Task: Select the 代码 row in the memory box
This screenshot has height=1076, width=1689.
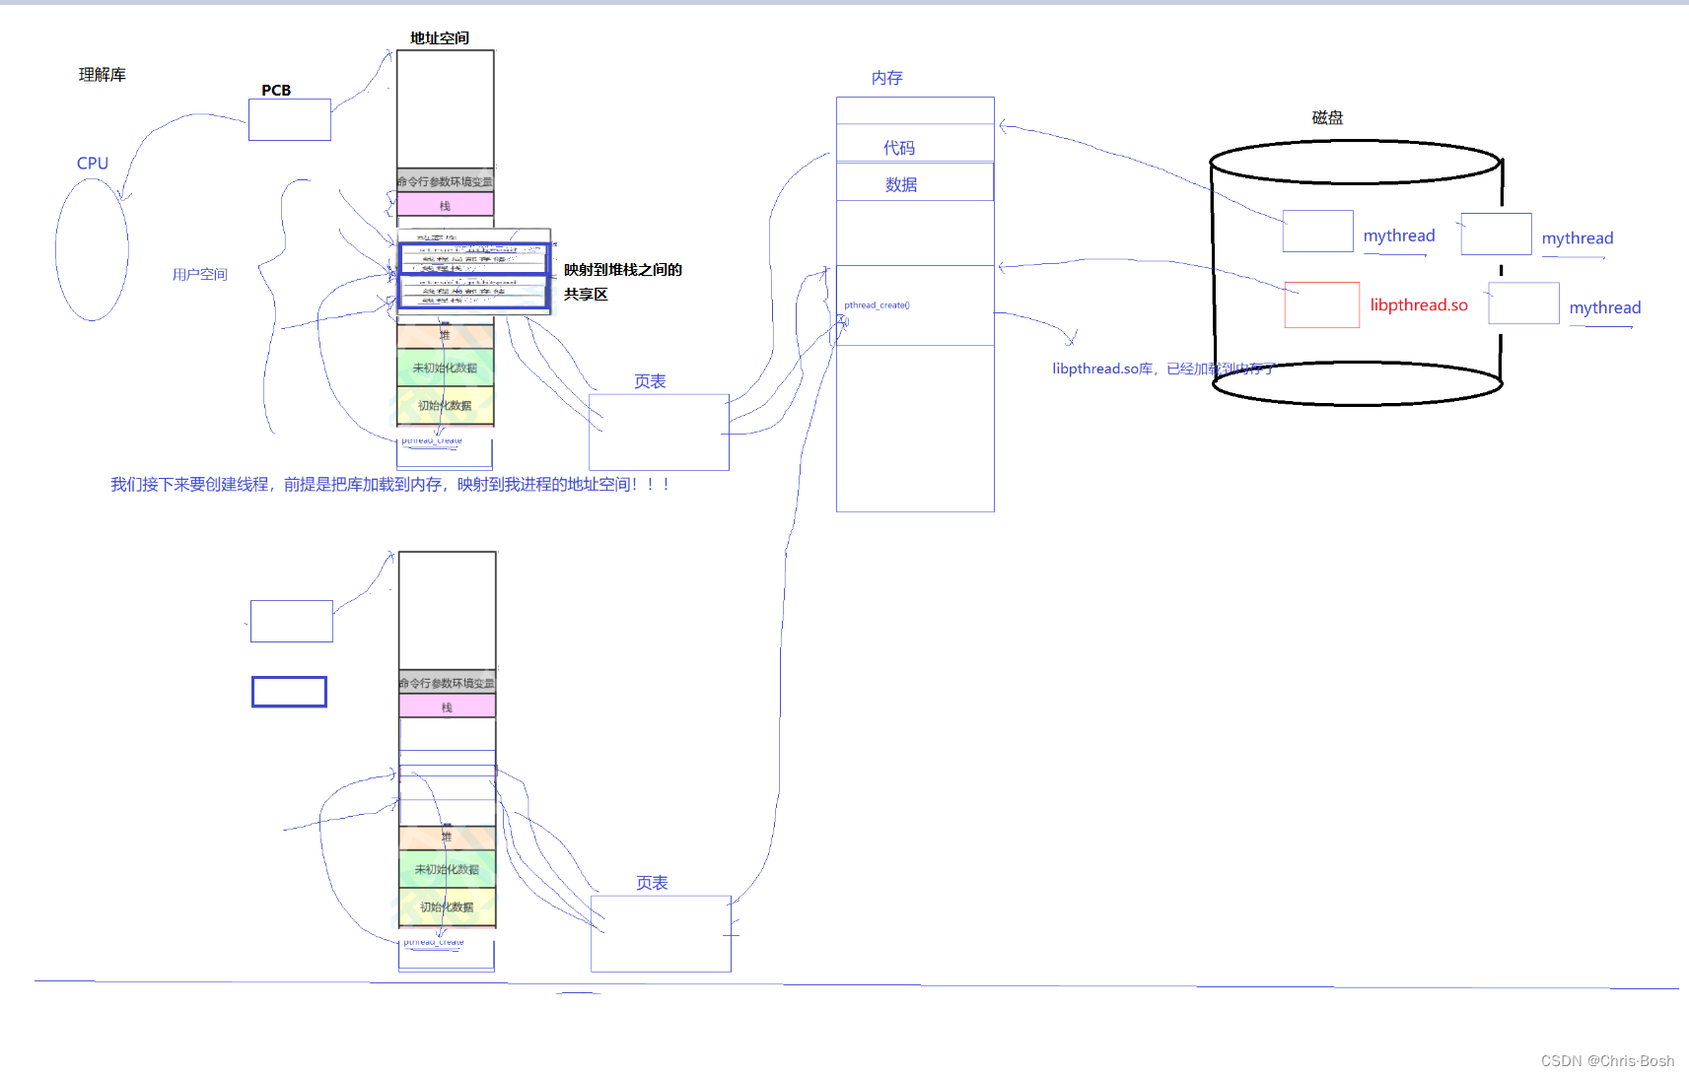Action: click(x=915, y=143)
